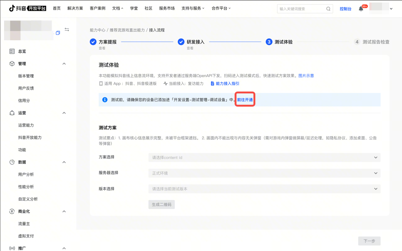Click the 生成二维码 button
Image resolution: width=402 pixels, height=251 pixels.
161,204
